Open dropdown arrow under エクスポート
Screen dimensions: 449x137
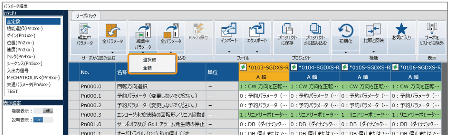tap(257, 52)
